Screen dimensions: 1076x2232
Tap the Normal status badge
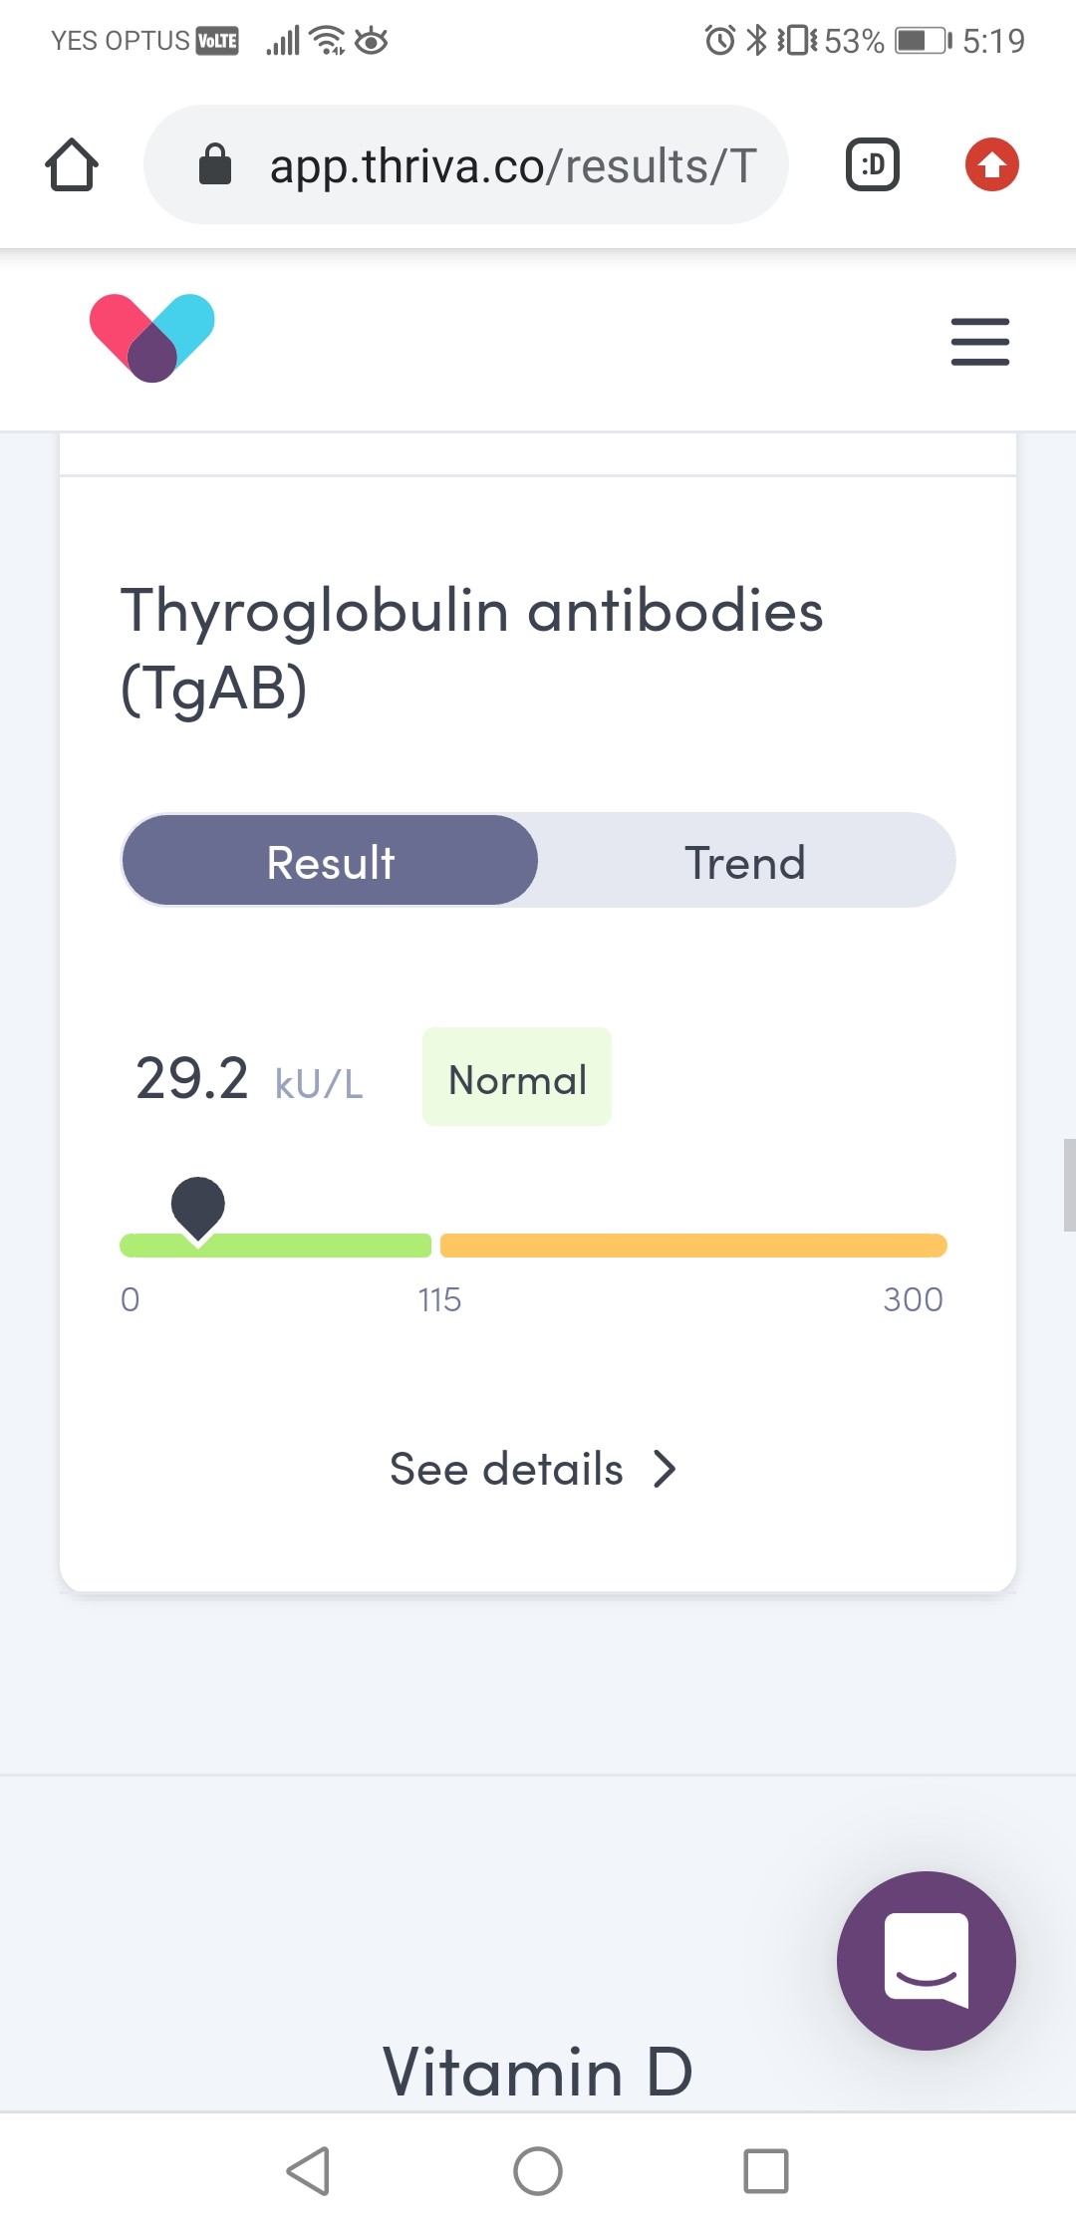pos(517,1077)
